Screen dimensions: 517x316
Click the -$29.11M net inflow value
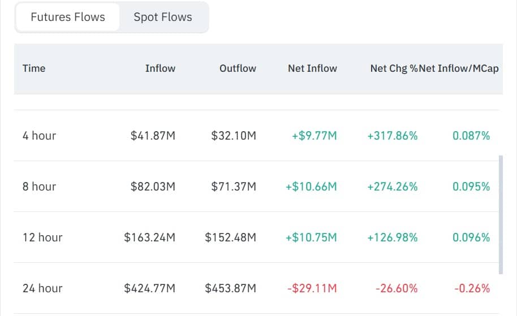pos(312,288)
